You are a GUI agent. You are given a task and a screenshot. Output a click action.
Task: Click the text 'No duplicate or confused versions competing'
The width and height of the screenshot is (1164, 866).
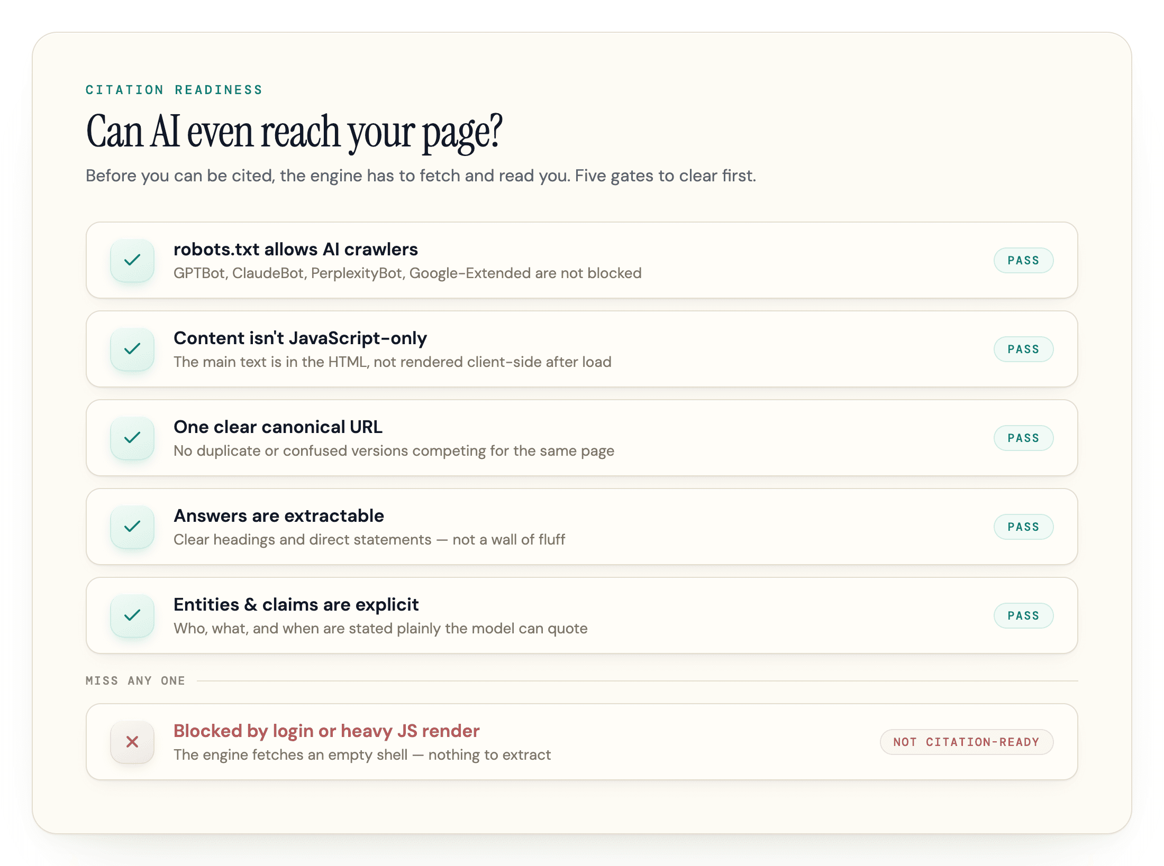[330, 450]
